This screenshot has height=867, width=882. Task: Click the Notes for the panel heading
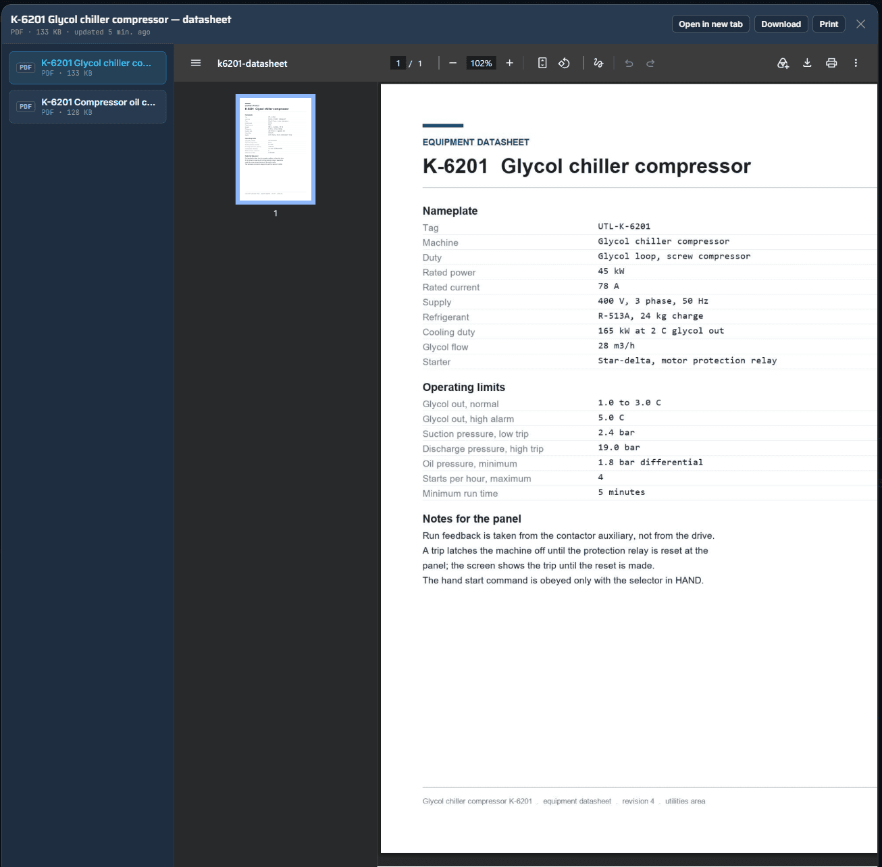[x=472, y=519]
